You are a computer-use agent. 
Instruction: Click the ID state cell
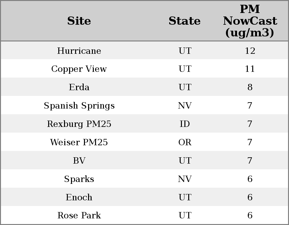click(x=185, y=124)
